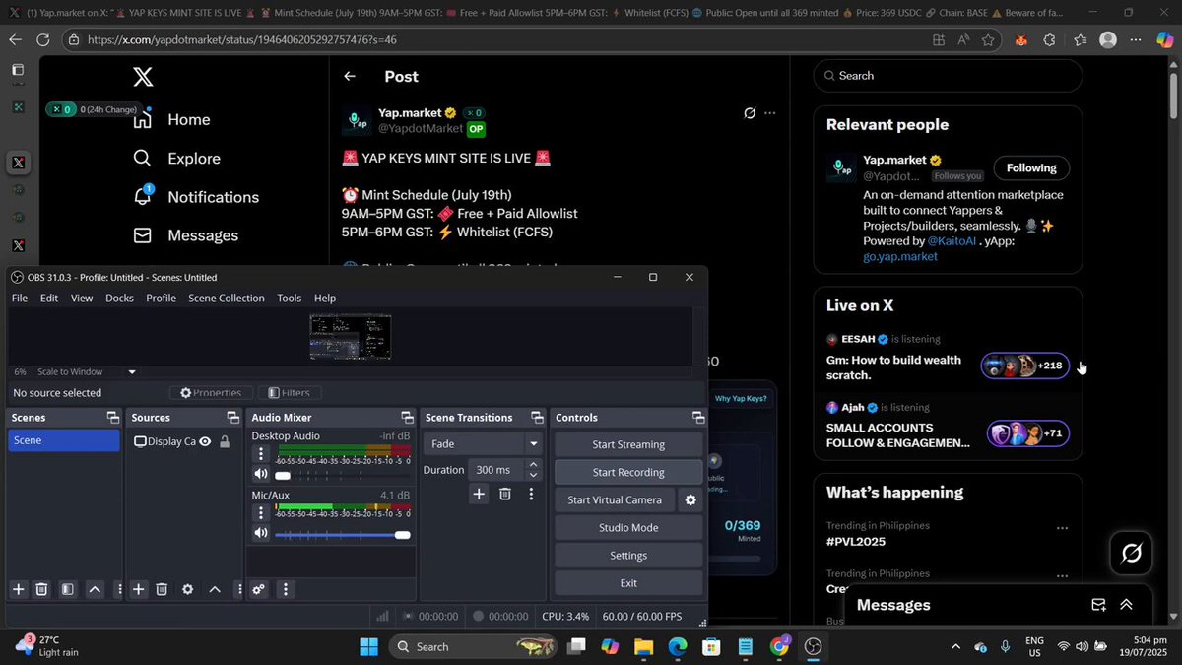1182x665 pixels.
Task: Undock the Controls panel
Action: point(697,418)
